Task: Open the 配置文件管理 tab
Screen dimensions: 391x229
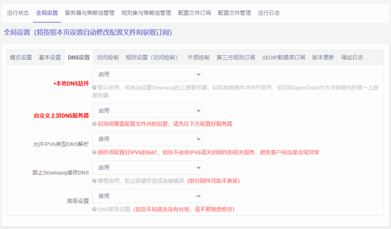Action: 234,13
